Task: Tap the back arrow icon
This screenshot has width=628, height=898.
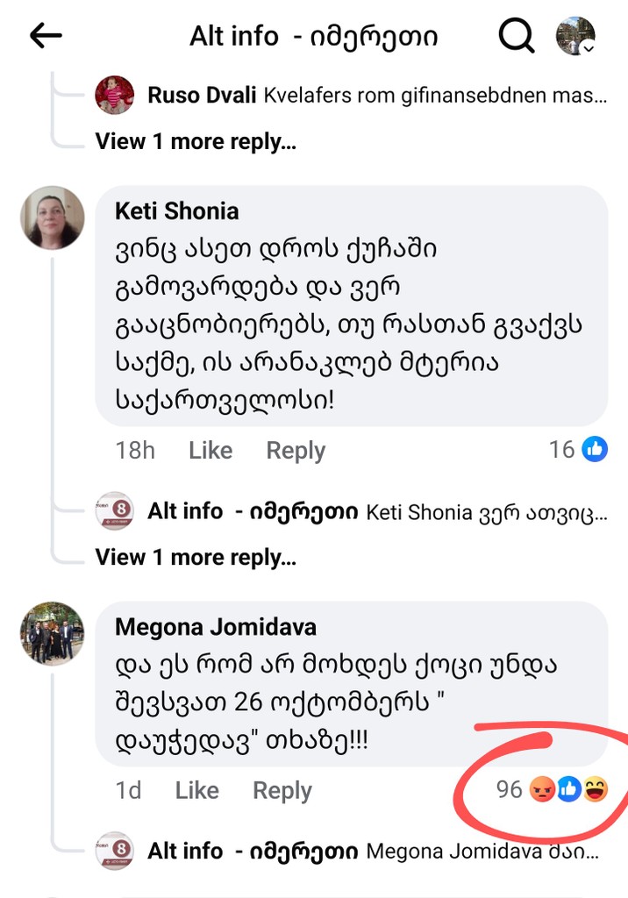Action: click(46, 36)
